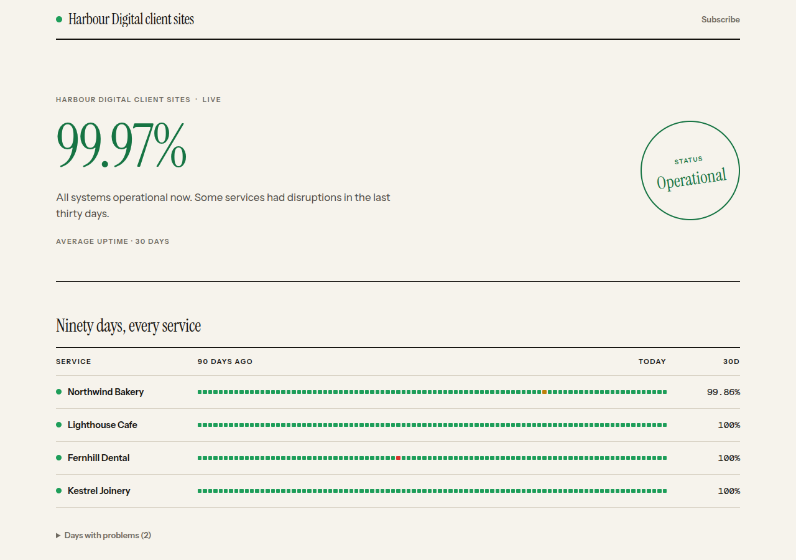Click the green dot in the page header
Image resolution: width=796 pixels, height=560 pixels.
[59, 19]
